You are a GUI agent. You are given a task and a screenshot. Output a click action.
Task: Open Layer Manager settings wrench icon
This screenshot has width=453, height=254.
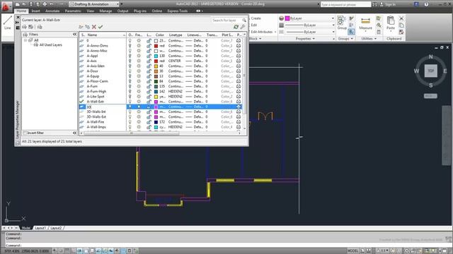click(243, 27)
